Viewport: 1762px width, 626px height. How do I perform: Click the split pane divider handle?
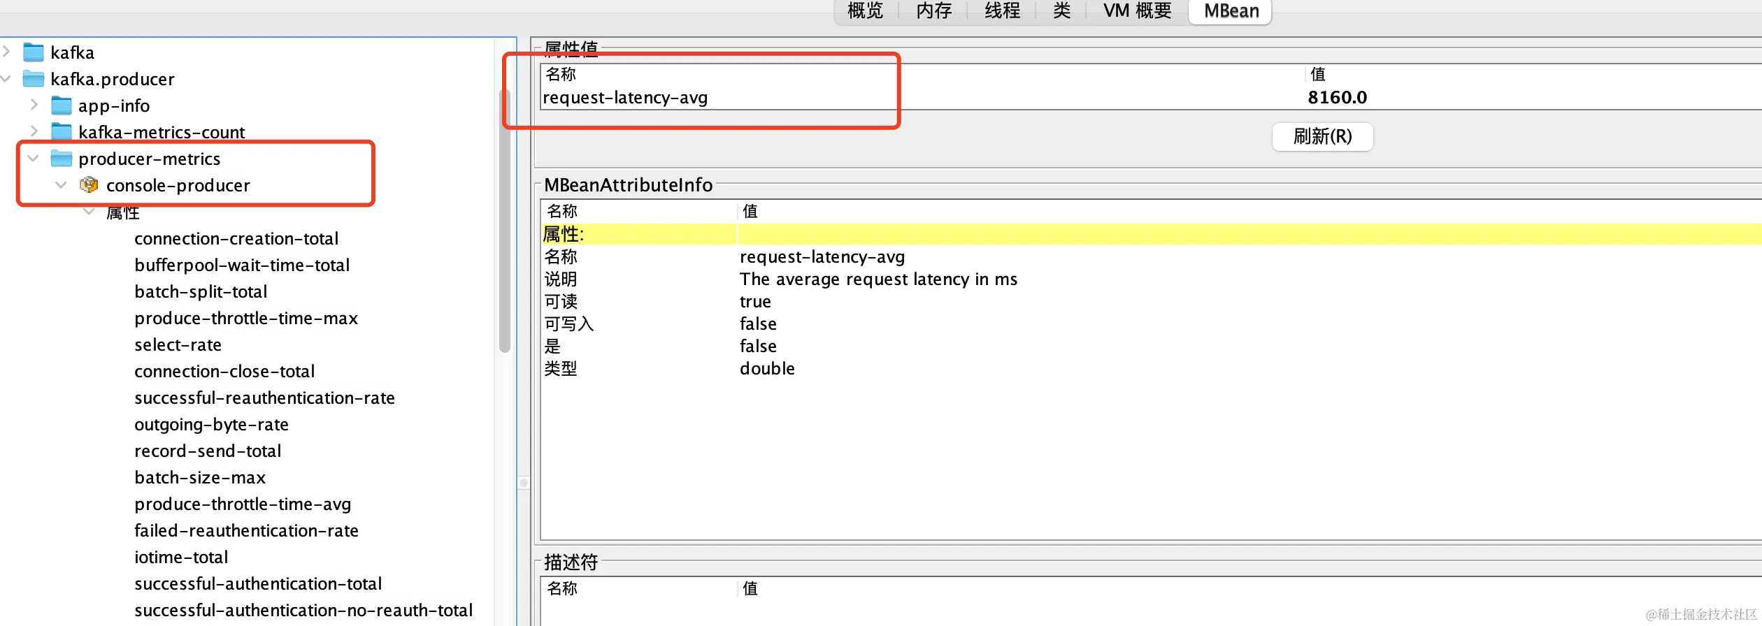tap(524, 483)
